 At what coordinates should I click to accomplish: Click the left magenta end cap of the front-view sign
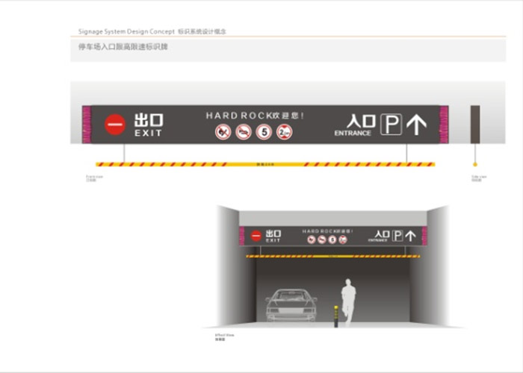[x=87, y=125]
